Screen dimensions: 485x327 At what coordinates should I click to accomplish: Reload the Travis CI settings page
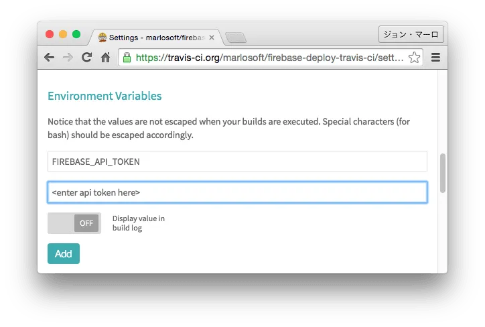(86, 58)
